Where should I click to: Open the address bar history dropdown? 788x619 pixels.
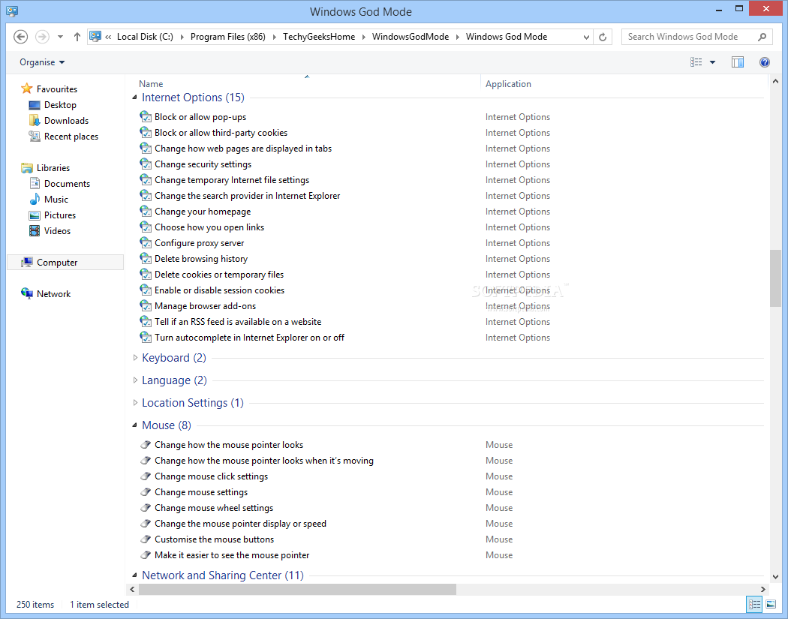point(586,37)
